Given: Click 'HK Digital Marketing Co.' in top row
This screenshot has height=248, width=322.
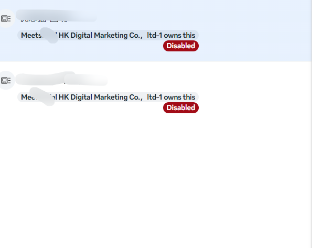Looking at the screenshot, I should (100, 35).
